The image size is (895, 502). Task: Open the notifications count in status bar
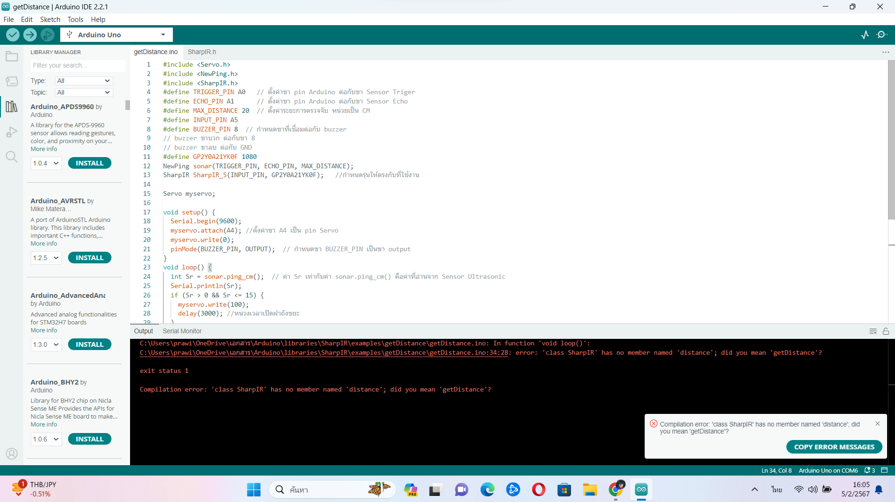870,470
